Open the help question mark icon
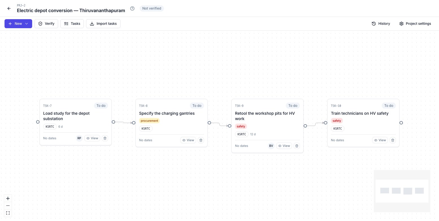This screenshot has height=221, width=439. (132, 8)
